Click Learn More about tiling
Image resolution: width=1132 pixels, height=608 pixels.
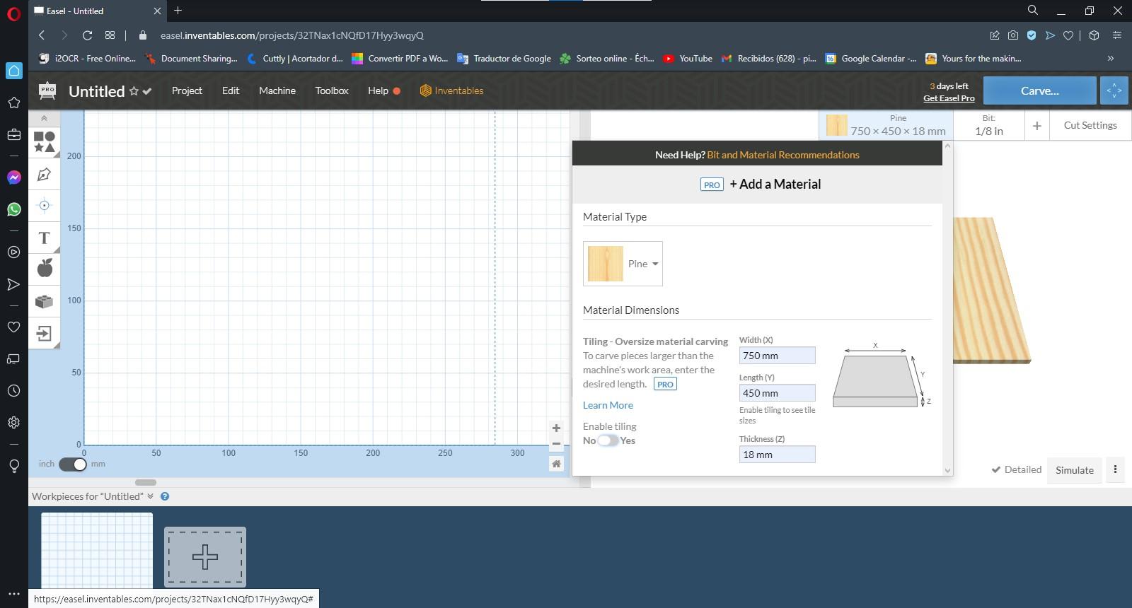608,405
